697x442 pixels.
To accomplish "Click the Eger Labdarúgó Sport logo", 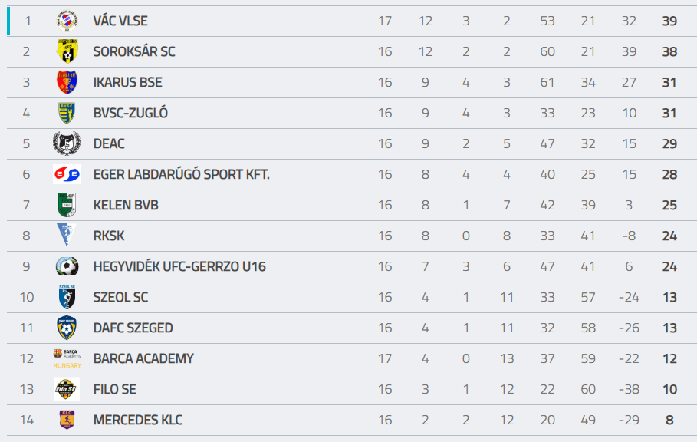I will pyautogui.click(x=67, y=174).
